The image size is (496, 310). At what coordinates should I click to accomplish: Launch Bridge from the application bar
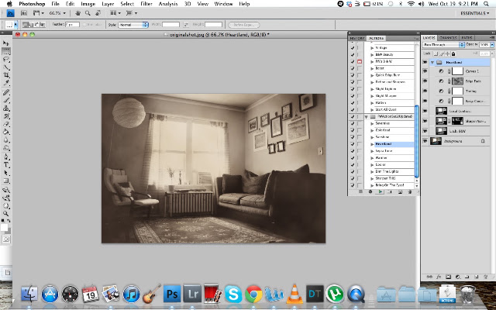(24, 13)
